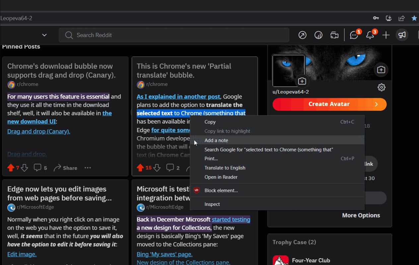419x265 pixels.
Task: Click the Advertise megaphone icon
Action: (x=402, y=35)
